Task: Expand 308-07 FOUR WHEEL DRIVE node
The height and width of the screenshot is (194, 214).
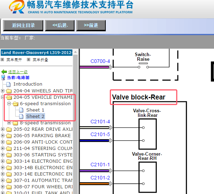Action: point(2,187)
